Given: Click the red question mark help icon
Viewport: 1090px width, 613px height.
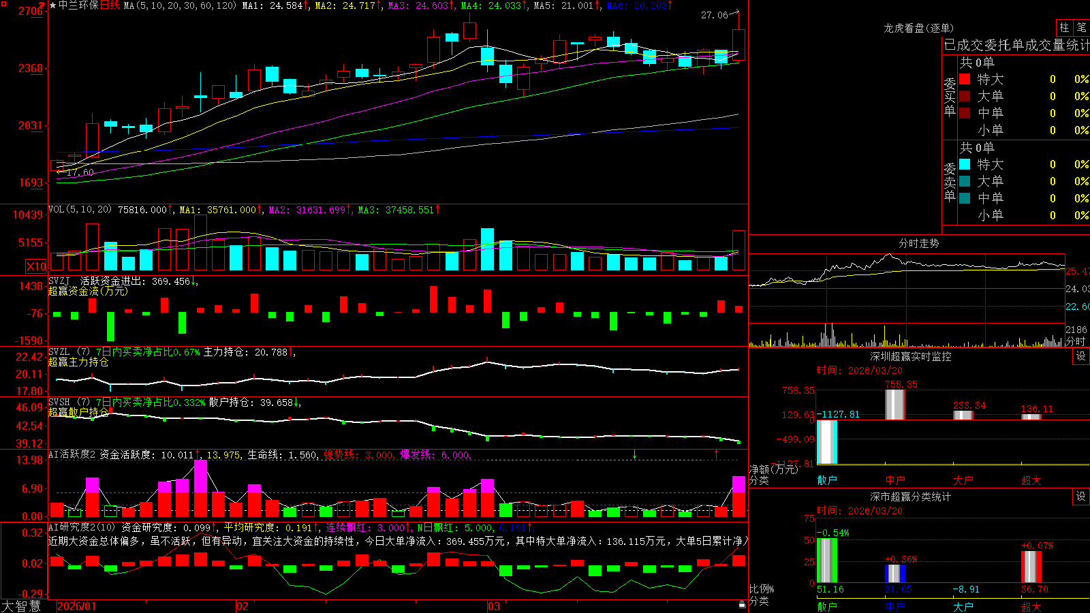Looking at the screenshot, I should click(41, 5).
